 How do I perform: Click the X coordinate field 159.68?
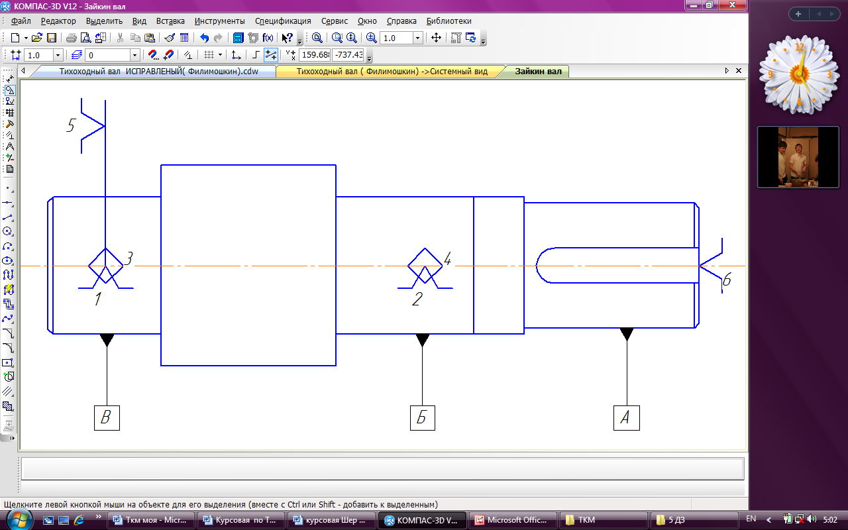tap(315, 55)
